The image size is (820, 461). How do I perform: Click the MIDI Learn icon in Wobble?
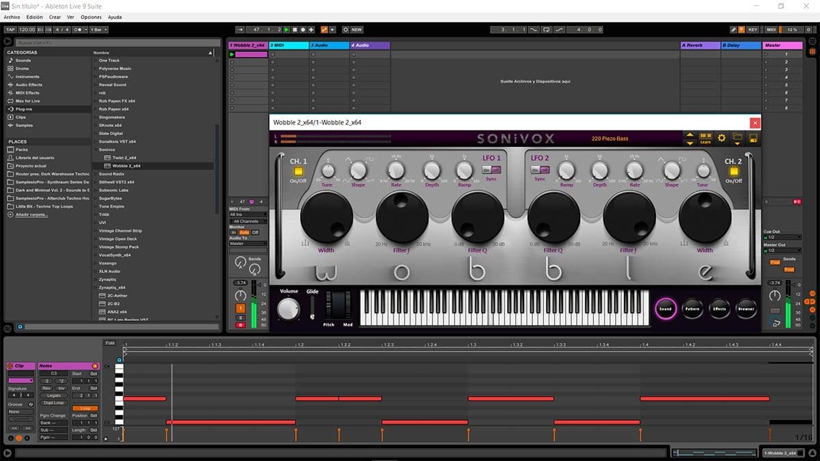tap(706, 138)
